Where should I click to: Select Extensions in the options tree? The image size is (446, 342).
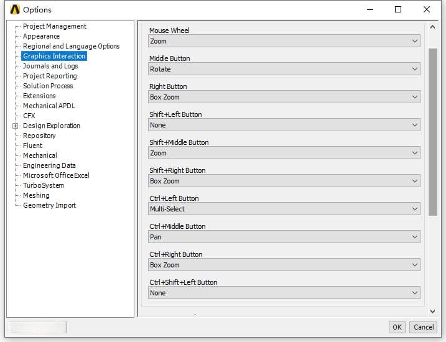[39, 96]
